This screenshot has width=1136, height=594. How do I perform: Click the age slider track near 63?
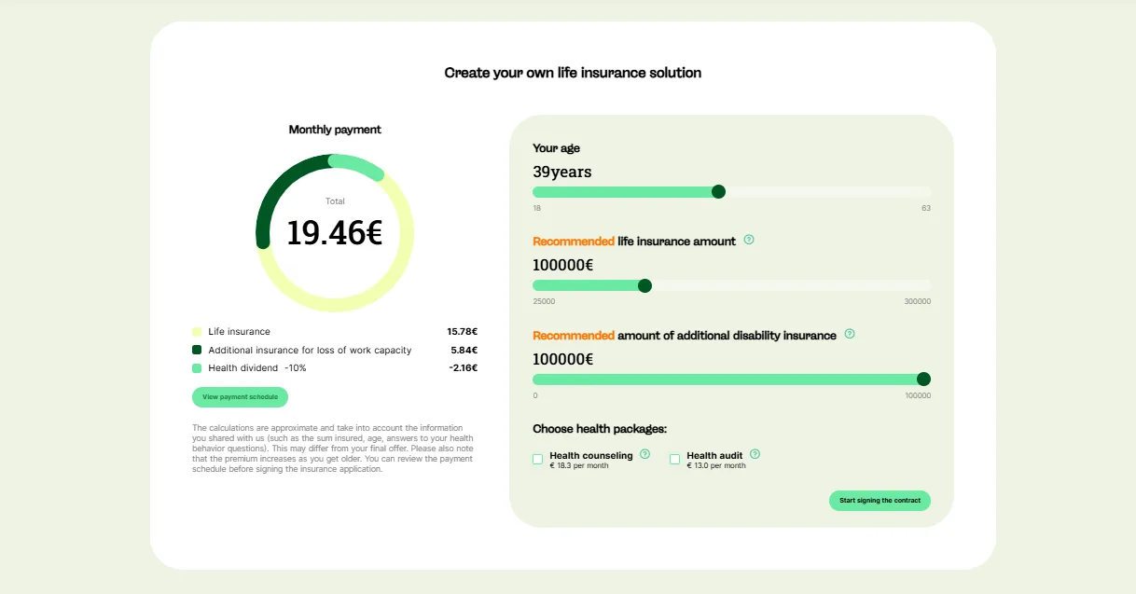[919, 192]
